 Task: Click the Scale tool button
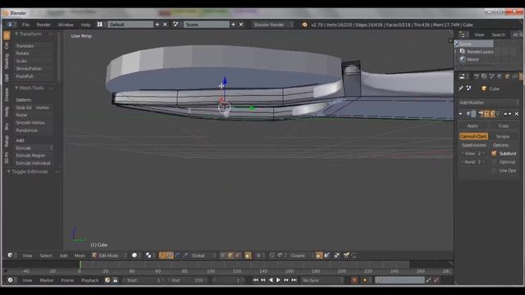34,61
